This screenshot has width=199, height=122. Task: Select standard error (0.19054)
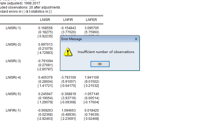[x=45, y=98]
